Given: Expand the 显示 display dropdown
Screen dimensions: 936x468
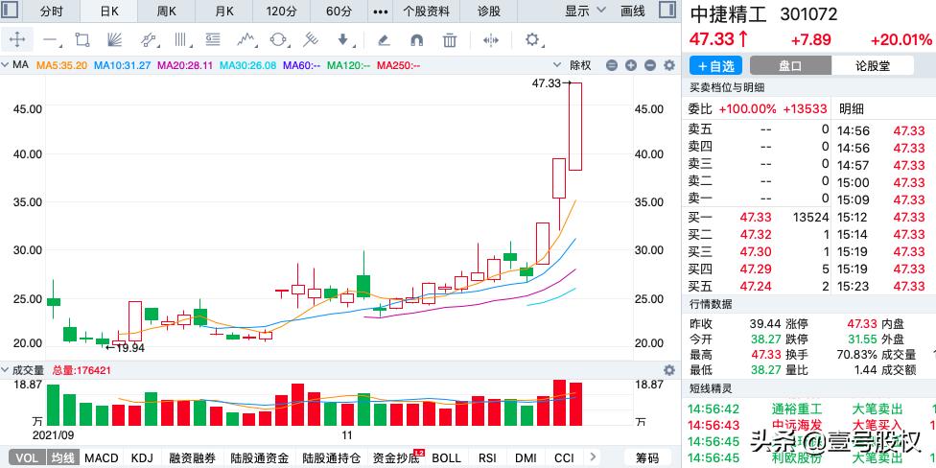Looking at the screenshot, I should [x=585, y=11].
